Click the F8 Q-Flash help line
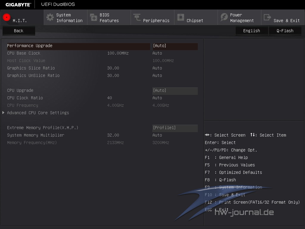 pyautogui.click(x=220, y=180)
